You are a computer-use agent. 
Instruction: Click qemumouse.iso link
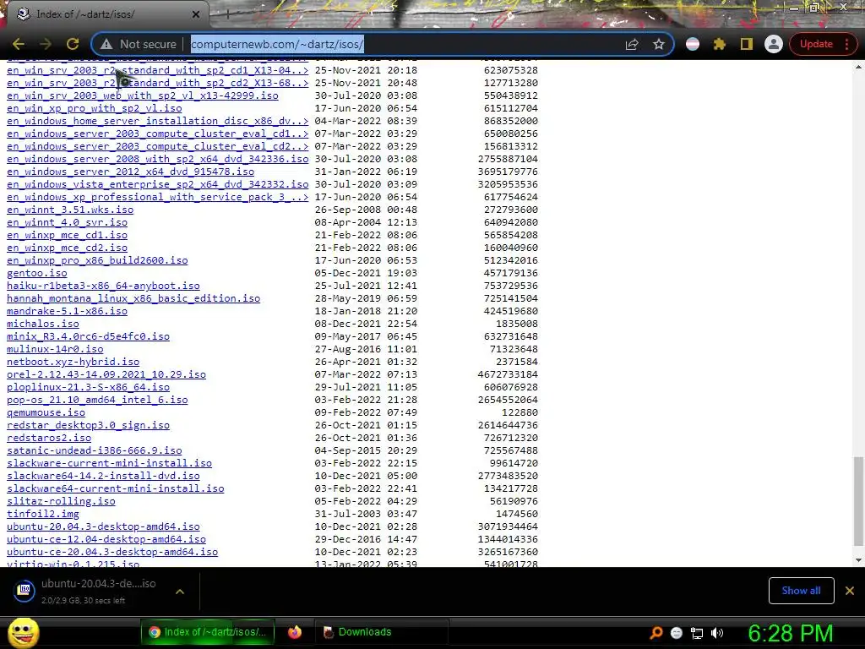46,412
